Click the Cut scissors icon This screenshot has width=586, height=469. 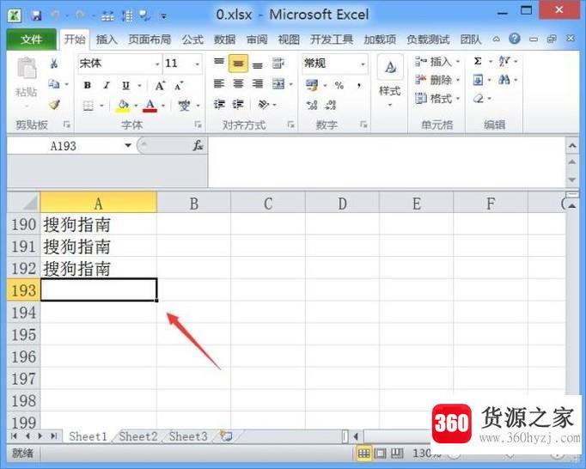(54, 64)
